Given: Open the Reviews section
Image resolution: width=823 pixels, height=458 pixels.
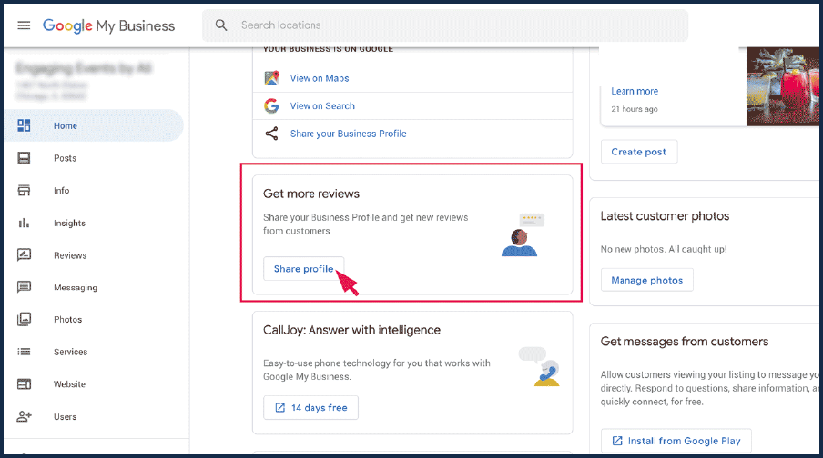Looking at the screenshot, I should 70,255.
